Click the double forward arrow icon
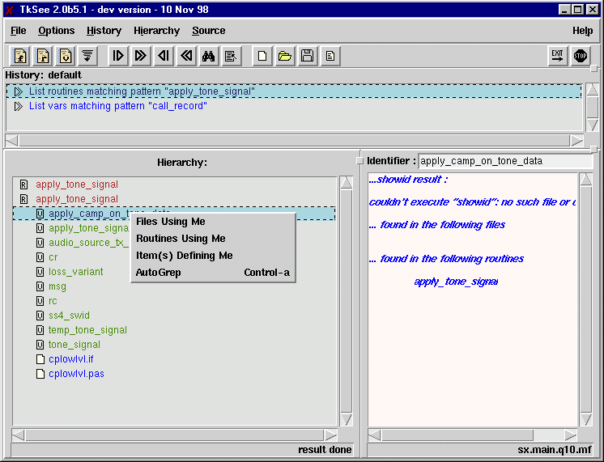This screenshot has height=462, width=604. (x=141, y=56)
